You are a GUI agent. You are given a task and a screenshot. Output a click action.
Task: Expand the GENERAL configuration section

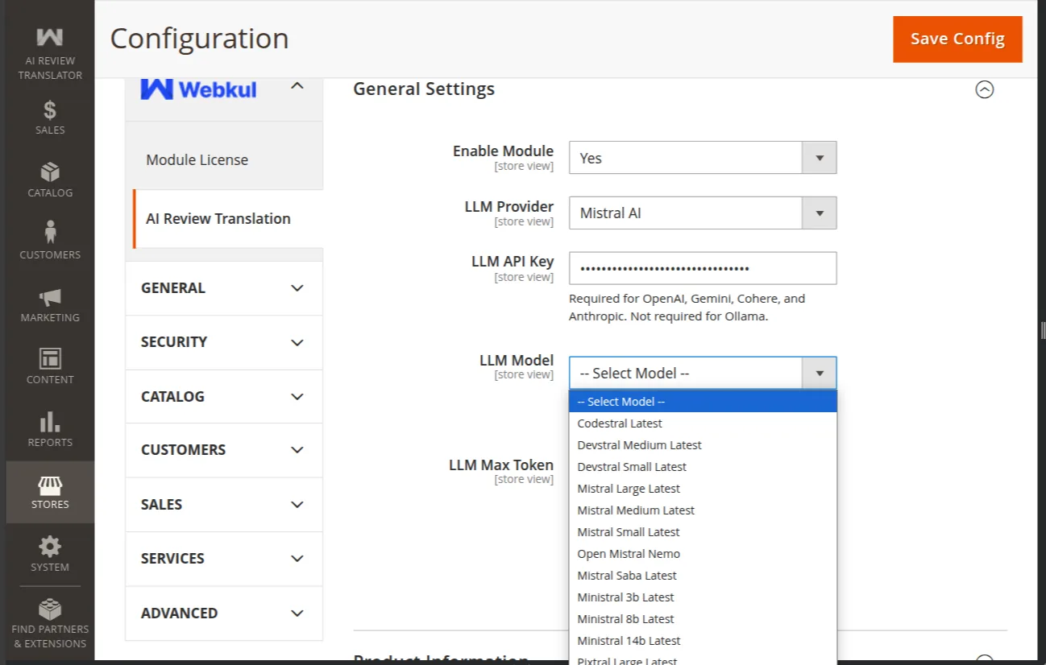[224, 287]
